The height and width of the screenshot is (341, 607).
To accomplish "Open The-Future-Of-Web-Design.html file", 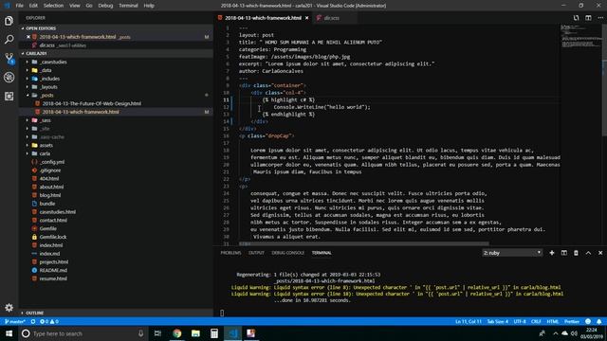I will coord(91,103).
